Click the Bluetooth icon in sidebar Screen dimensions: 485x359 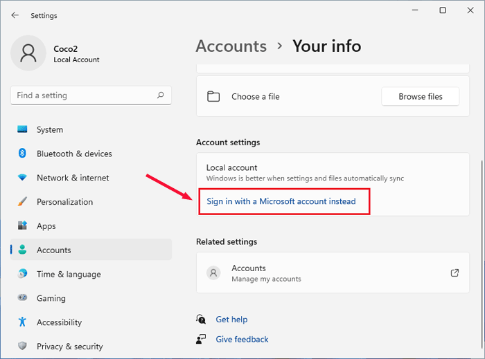[22, 153]
